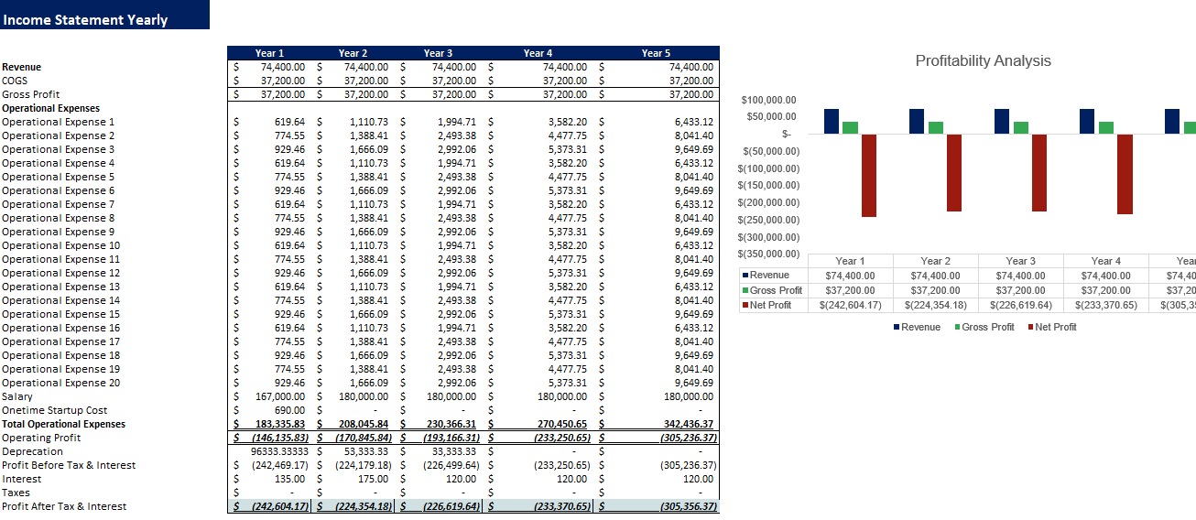Click the blue Revenue swatch in bottom legend
1196x520 pixels.
coord(897,328)
